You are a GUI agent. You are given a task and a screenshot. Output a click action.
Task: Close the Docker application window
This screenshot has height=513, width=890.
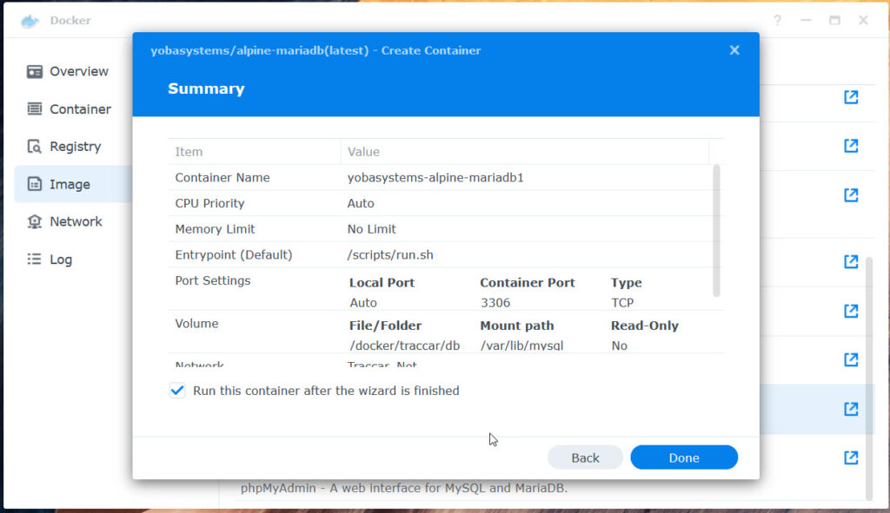(x=863, y=21)
